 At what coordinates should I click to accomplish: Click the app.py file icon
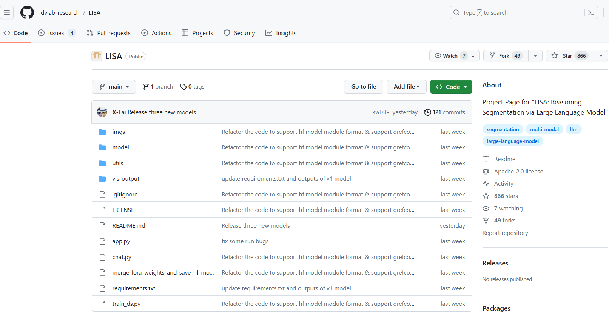pos(102,241)
